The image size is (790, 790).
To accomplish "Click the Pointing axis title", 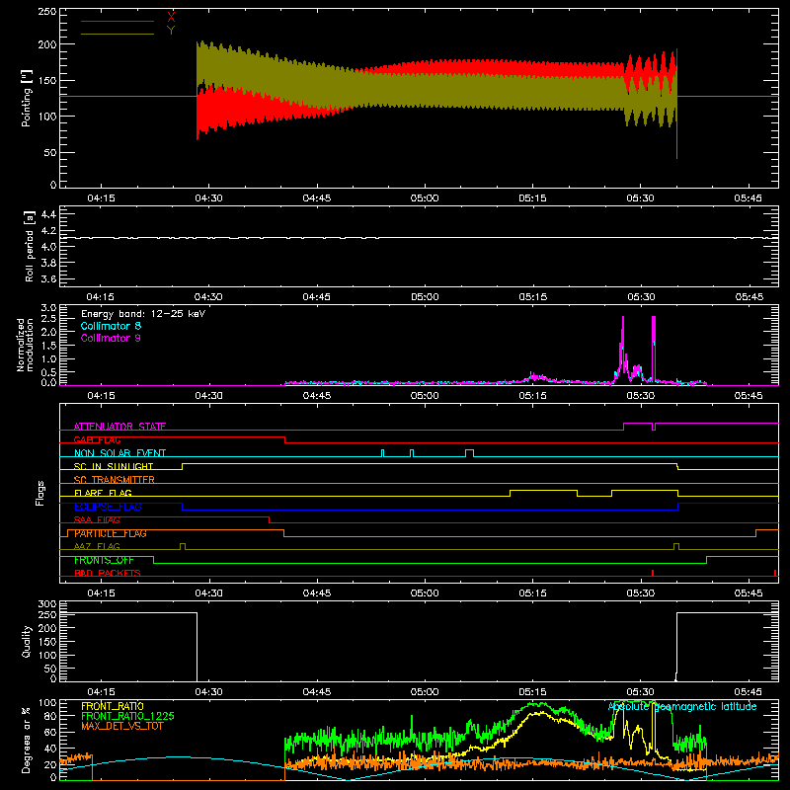I will pyautogui.click(x=27, y=98).
